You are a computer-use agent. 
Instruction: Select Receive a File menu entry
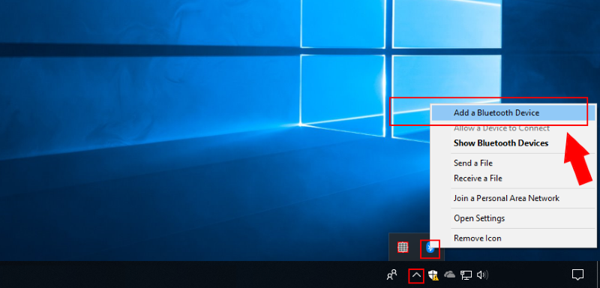pyautogui.click(x=514, y=178)
